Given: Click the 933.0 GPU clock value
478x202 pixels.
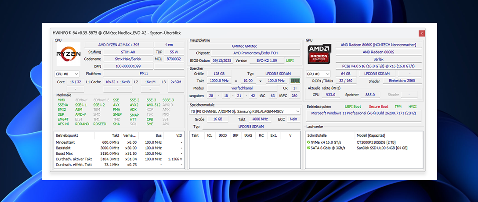Looking at the screenshot, I should 331,95.
